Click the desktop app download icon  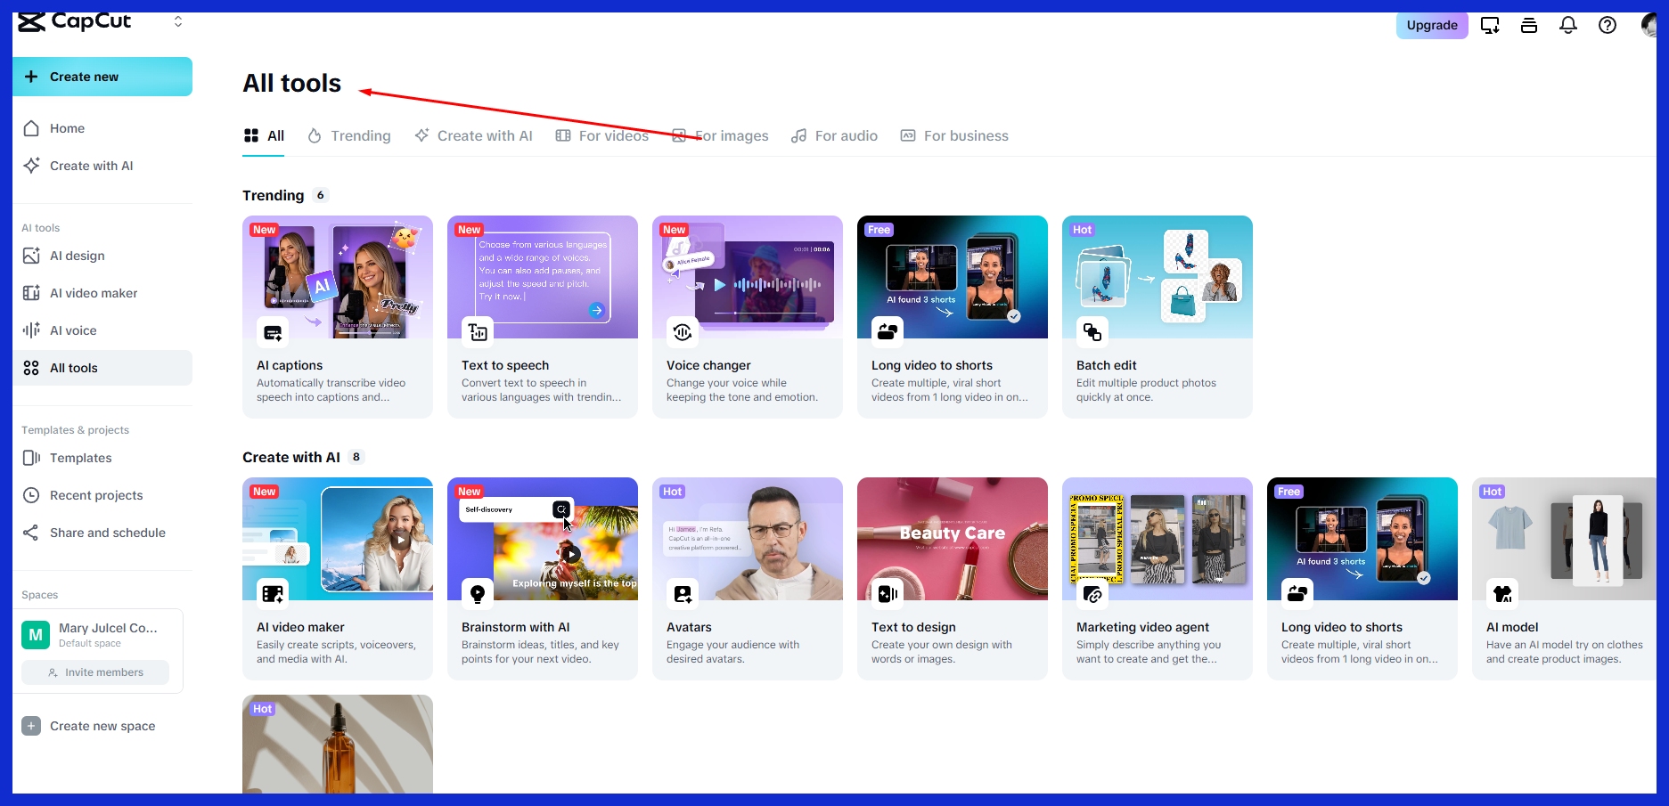pos(1489,26)
